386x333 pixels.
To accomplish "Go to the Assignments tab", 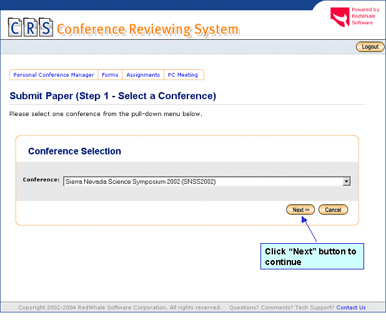I will click(x=143, y=75).
